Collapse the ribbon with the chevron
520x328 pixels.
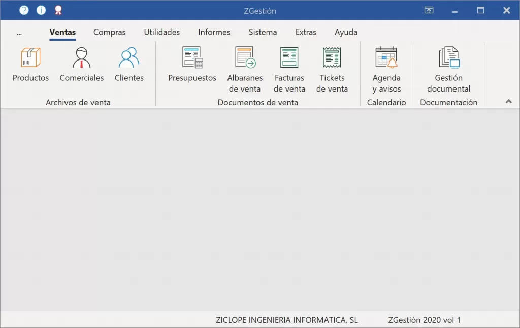tap(508, 101)
